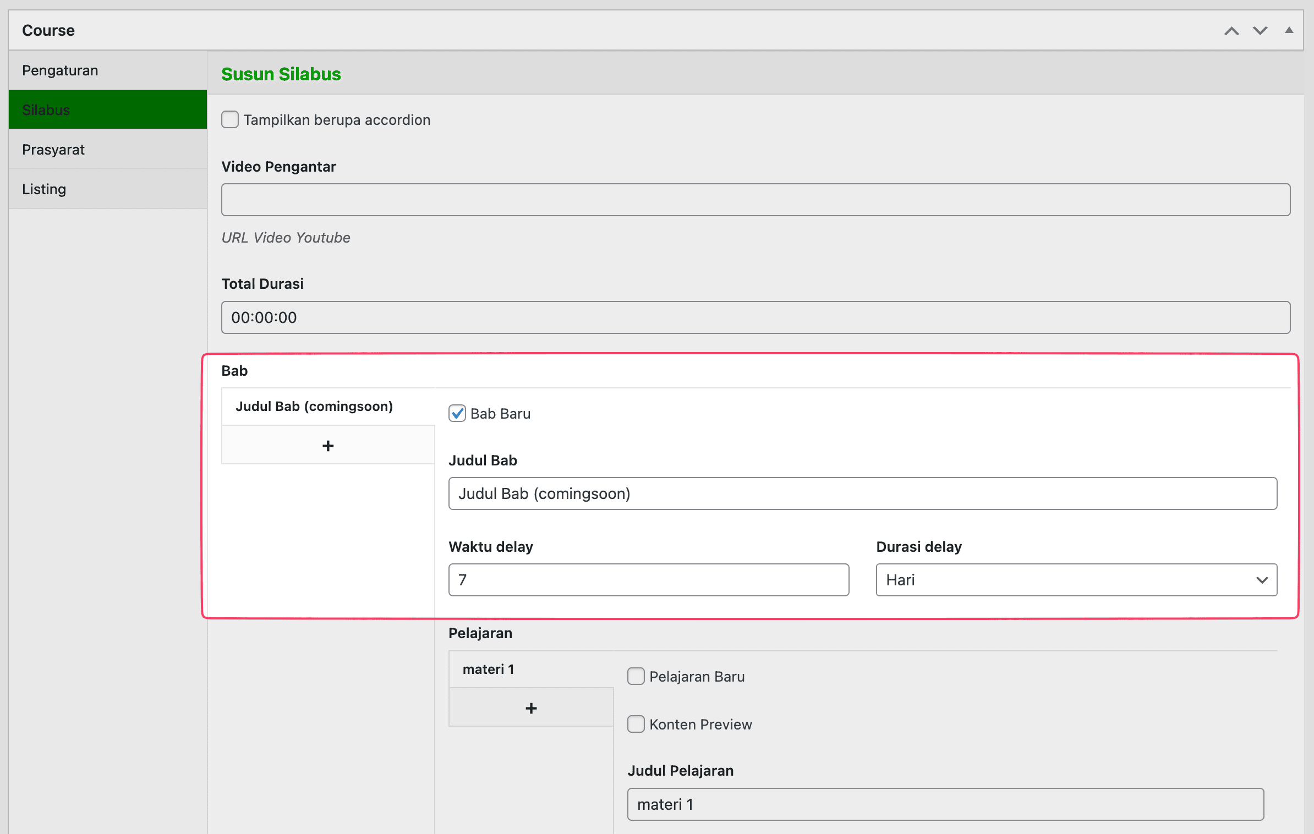Image resolution: width=1314 pixels, height=834 pixels.
Task: Click the move-down arrow in the Course panel header
Action: point(1260,31)
